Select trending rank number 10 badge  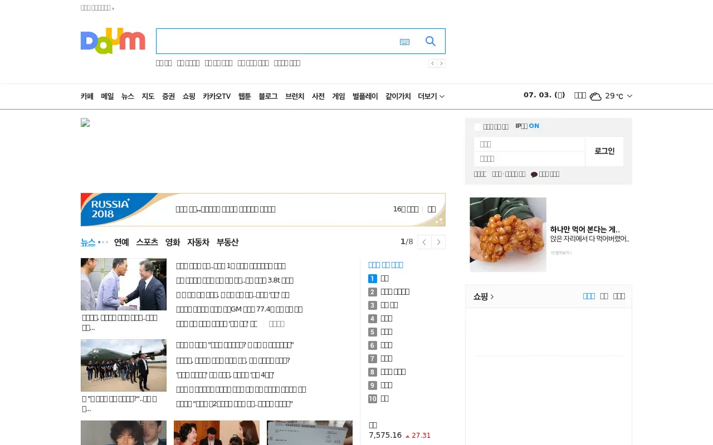coord(373,399)
